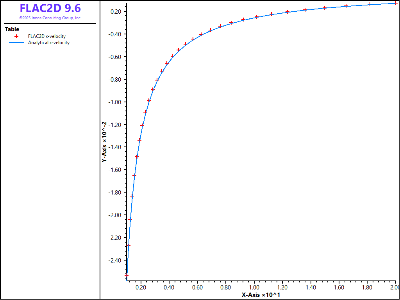Screen dimensions: 400x300
Task: Select the FLAC2D x-velocity legend entry
Action: pos(47,36)
